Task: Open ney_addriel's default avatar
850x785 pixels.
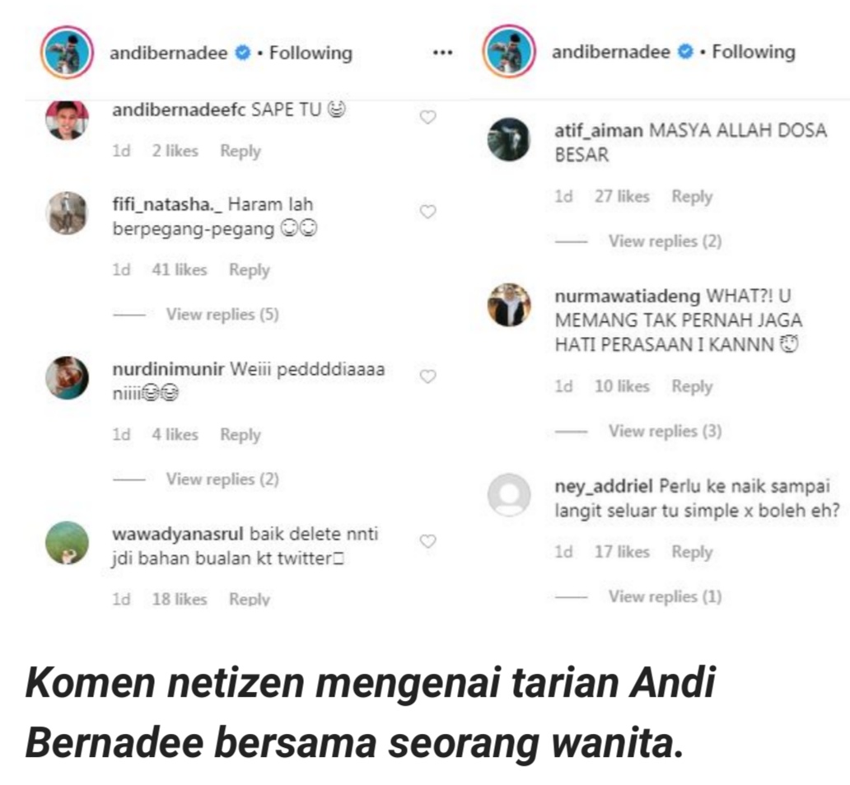Action: (x=508, y=494)
